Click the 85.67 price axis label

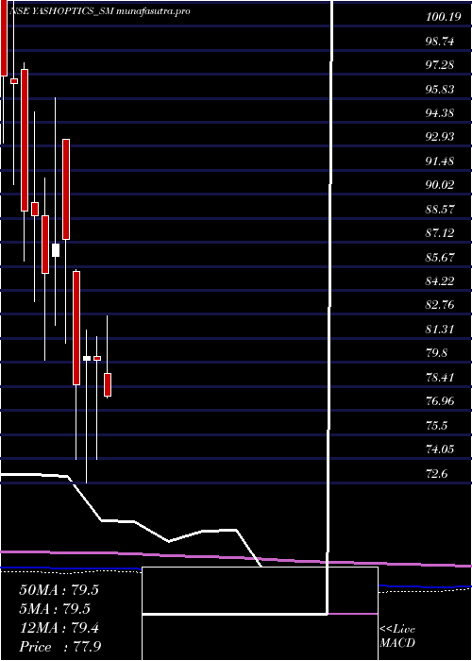coord(440,257)
